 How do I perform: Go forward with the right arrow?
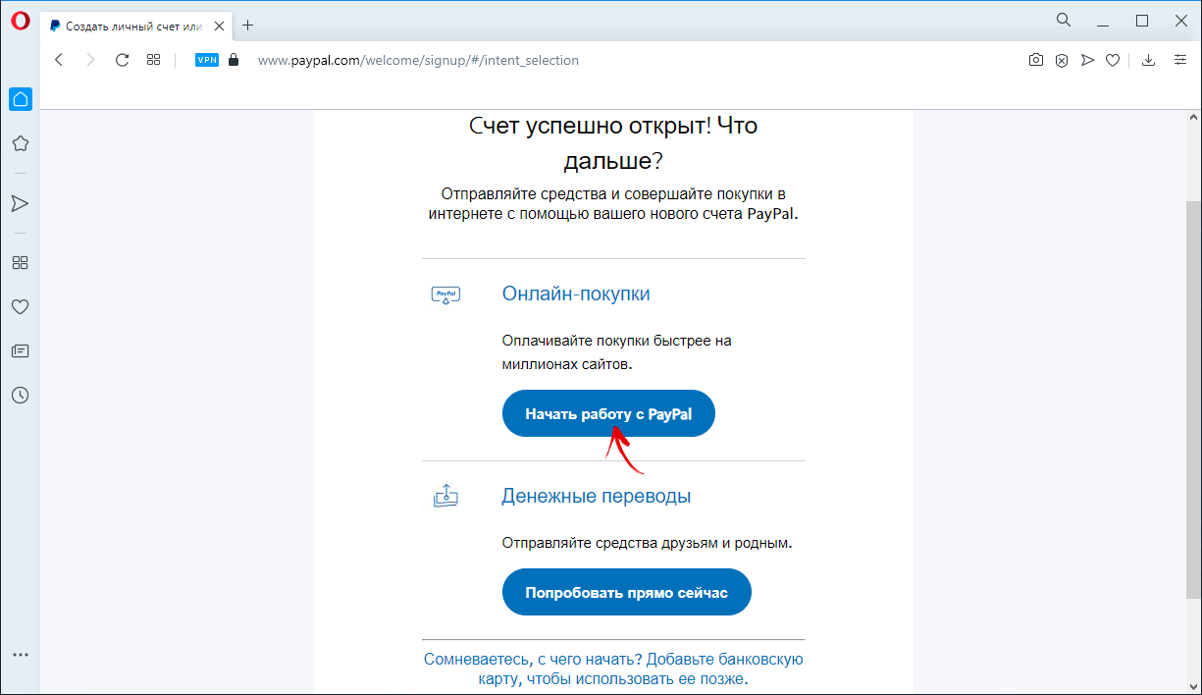(x=90, y=60)
